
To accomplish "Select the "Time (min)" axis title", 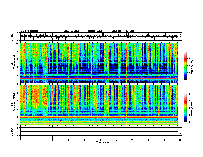I will click(x=103, y=142).
